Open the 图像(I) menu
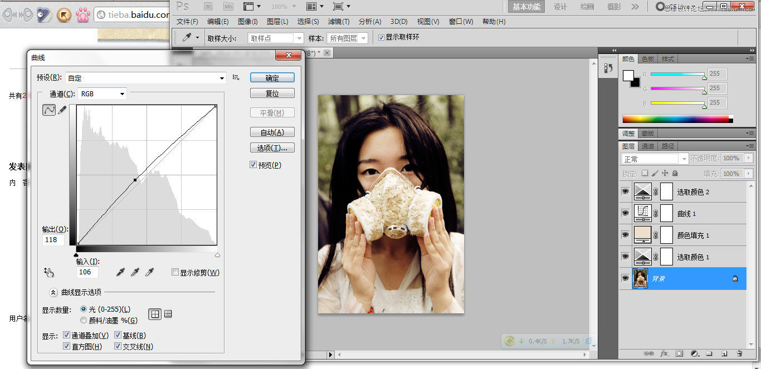Viewport: 761px width, 369px height. [x=247, y=22]
